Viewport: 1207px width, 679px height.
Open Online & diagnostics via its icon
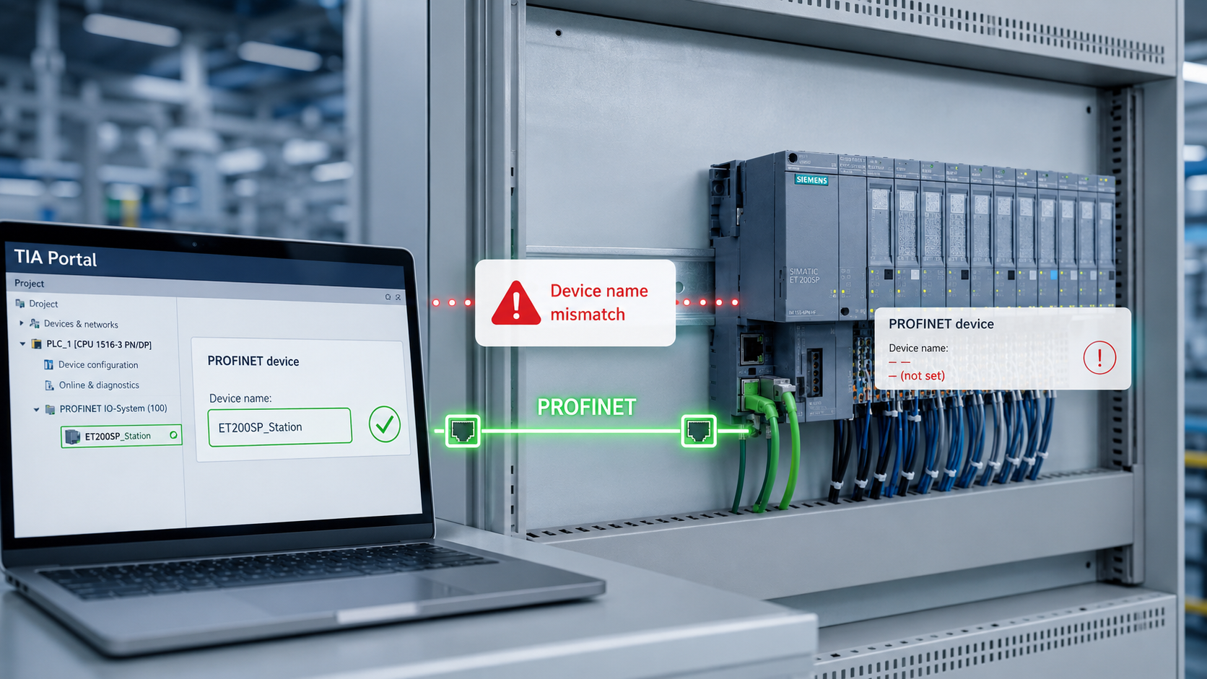[x=49, y=385]
